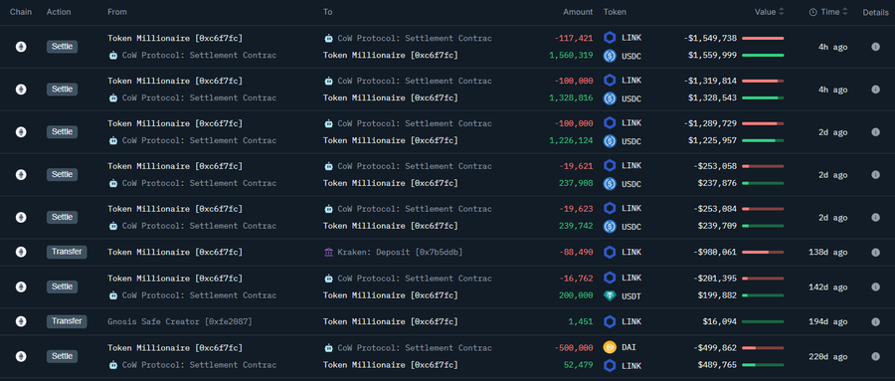This screenshot has height=381, width=895.
Task: Open details info for the 138d ago transfer
Action: coord(875,252)
